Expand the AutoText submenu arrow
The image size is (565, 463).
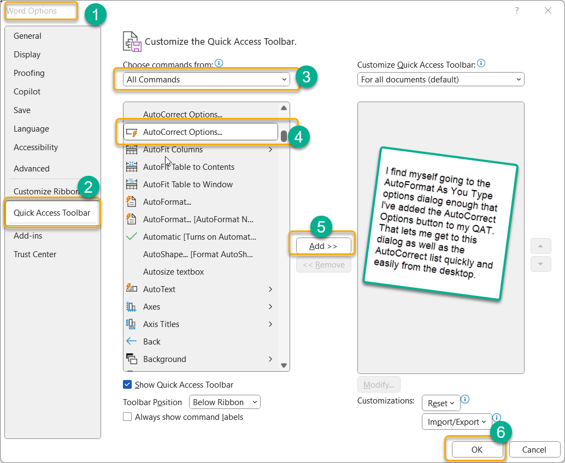pos(270,289)
